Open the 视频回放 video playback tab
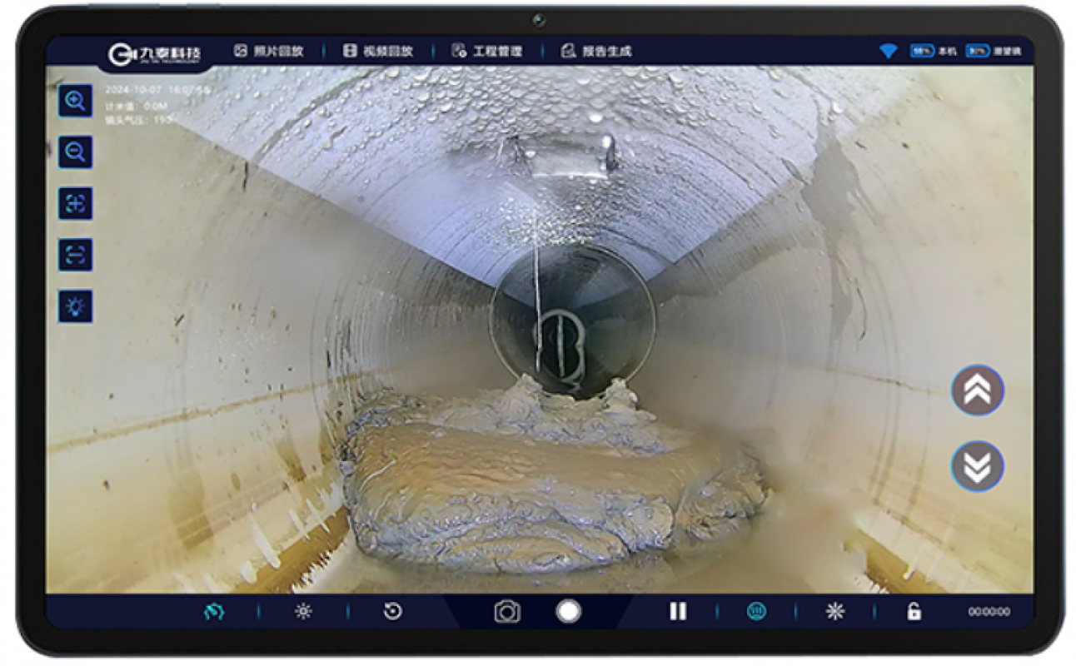1076x666 pixels. (378, 51)
